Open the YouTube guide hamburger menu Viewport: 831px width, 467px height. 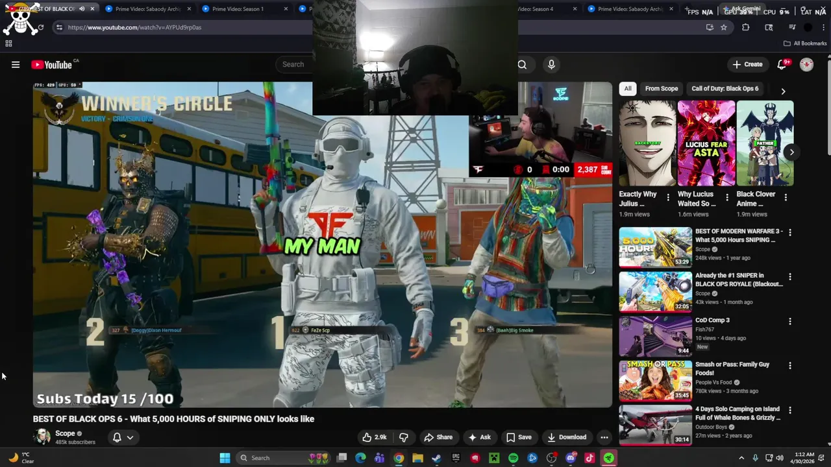coord(16,64)
